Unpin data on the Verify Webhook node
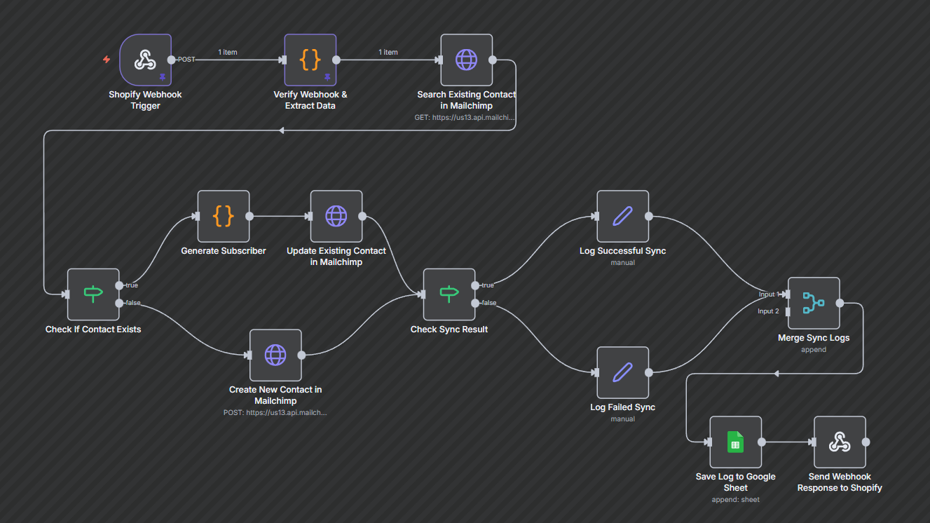Screen dimensions: 930x523 [328, 77]
